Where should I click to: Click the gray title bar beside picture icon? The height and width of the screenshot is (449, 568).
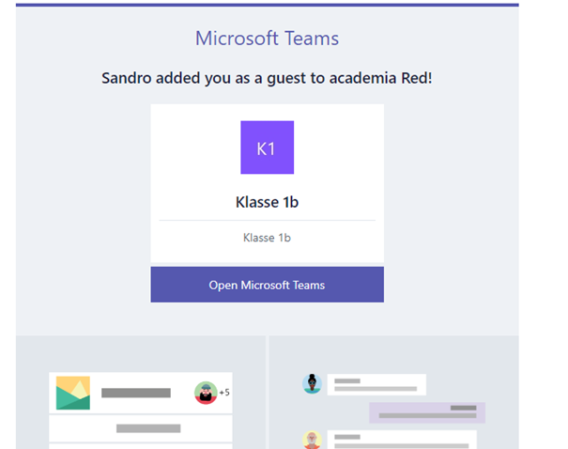(x=136, y=393)
